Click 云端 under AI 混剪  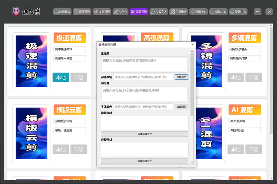click(253, 149)
